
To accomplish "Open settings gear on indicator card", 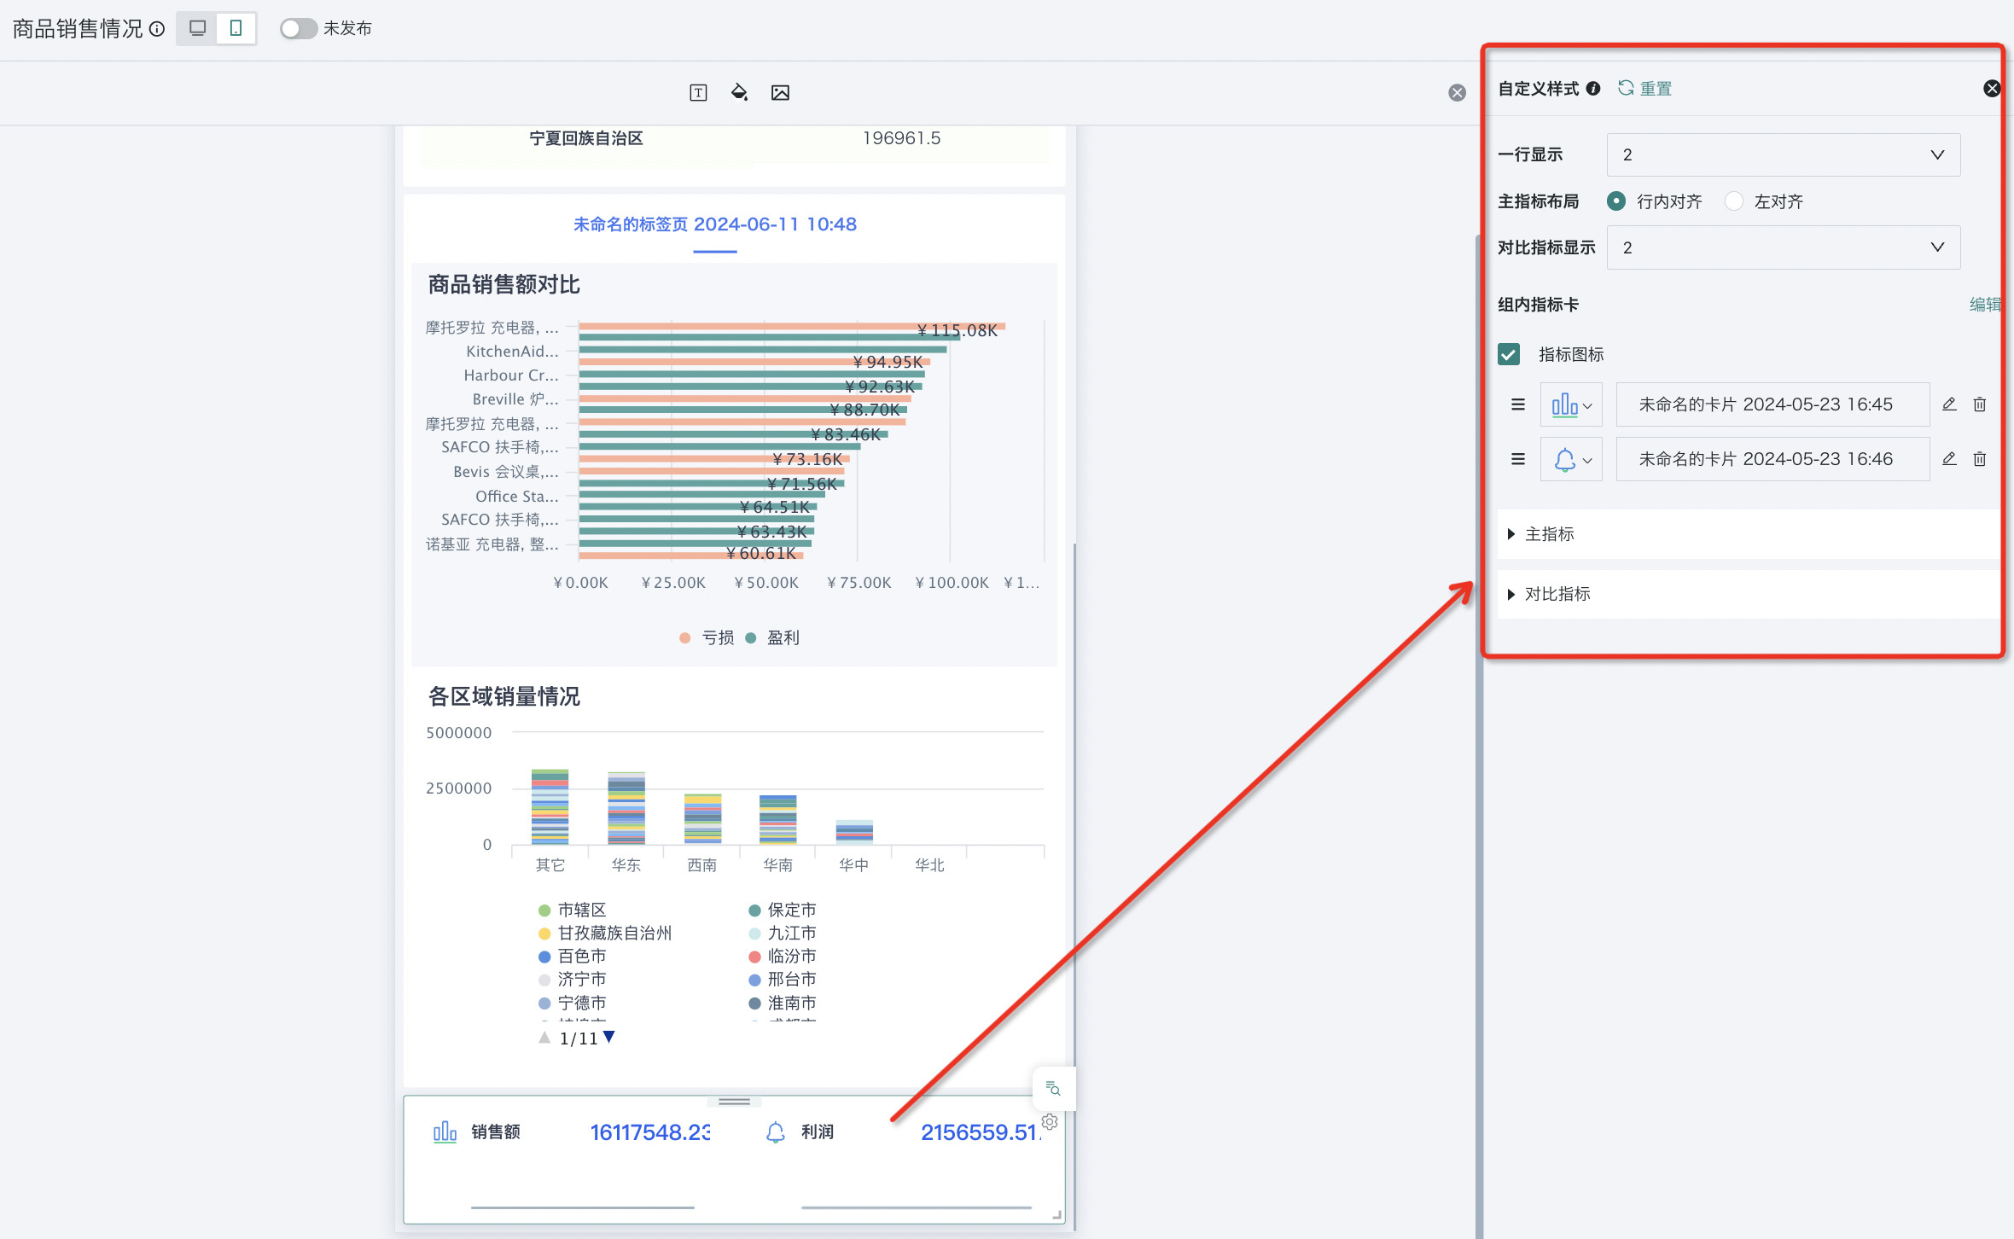I will 1050,1122.
